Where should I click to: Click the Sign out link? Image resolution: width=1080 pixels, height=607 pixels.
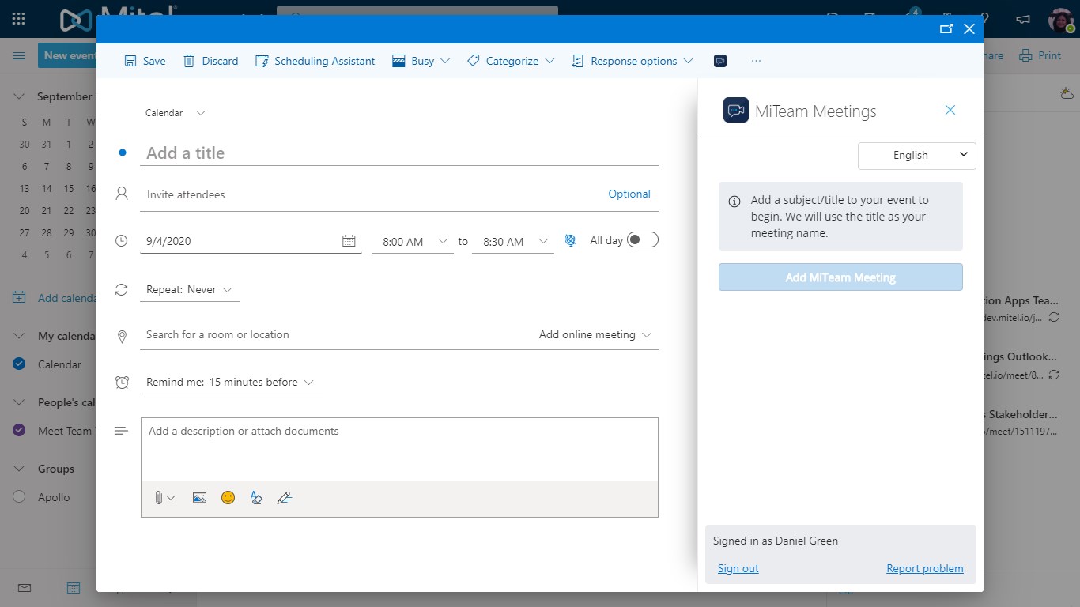click(738, 569)
